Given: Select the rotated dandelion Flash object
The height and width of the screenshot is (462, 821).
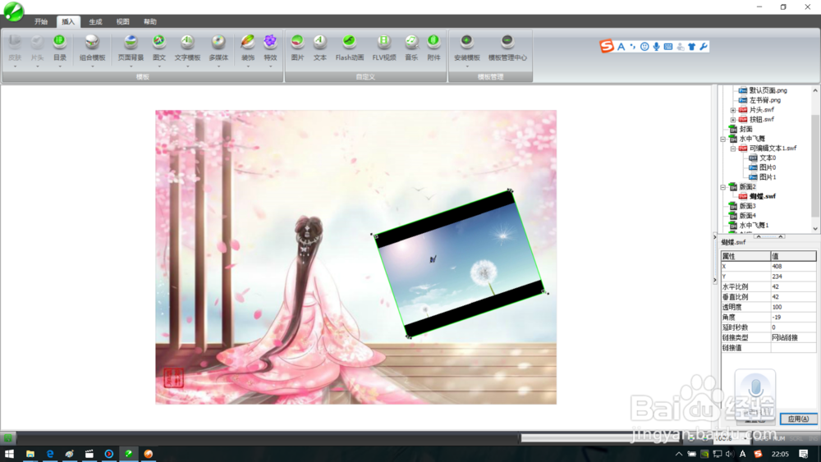Looking at the screenshot, I should click(x=460, y=263).
